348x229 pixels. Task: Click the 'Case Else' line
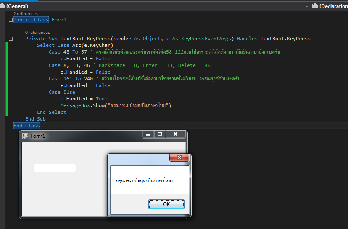pos(62,92)
